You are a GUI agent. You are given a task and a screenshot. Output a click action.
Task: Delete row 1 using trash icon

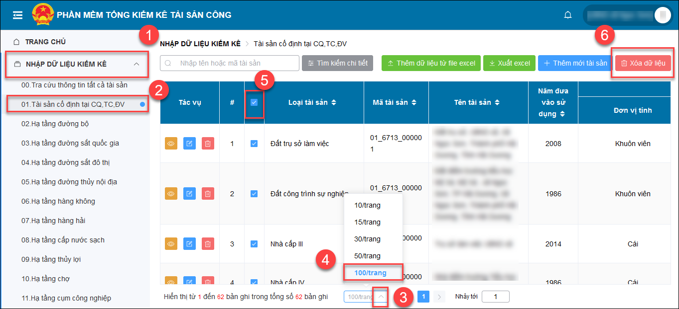[x=208, y=144]
